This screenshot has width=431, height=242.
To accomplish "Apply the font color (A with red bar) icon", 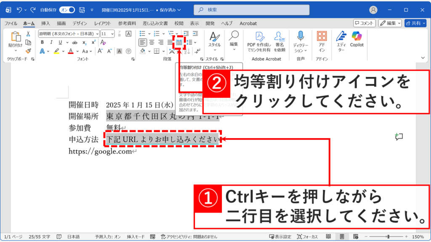I will point(71,51).
